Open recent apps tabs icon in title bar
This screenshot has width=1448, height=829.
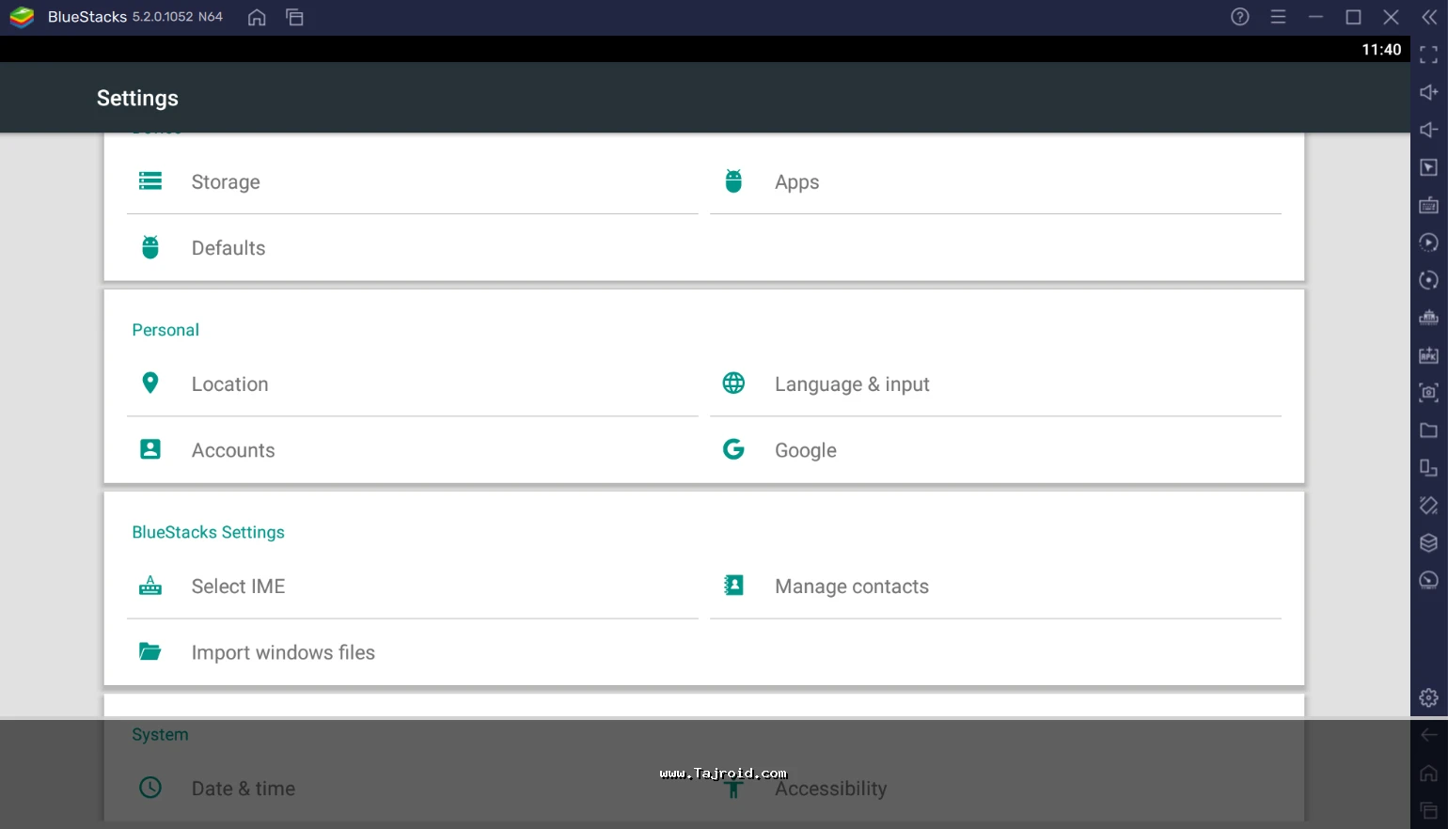pyautogui.click(x=294, y=18)
